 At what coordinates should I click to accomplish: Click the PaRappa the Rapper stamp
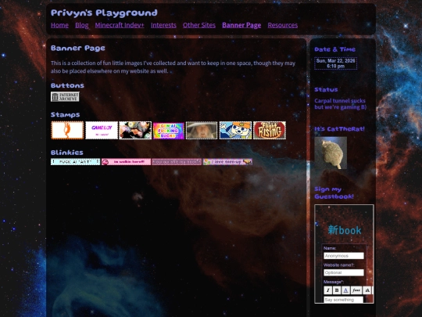click(235, 130)
